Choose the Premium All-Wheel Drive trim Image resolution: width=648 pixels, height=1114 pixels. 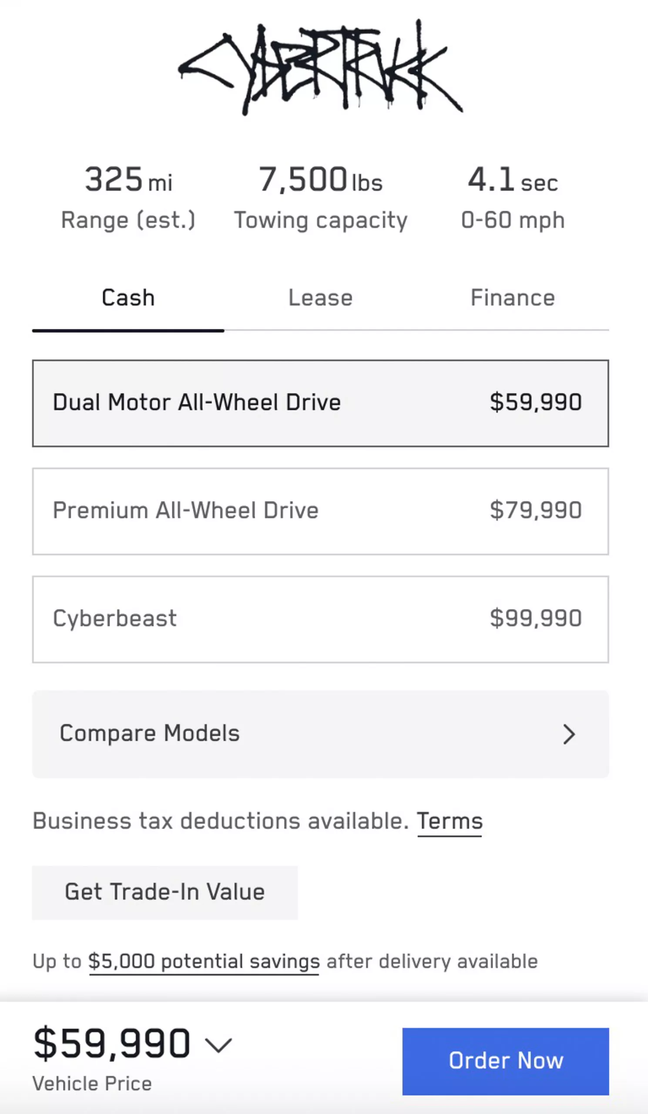tap(320, 511)
